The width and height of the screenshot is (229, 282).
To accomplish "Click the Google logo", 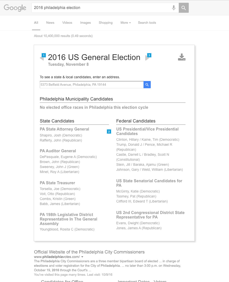I will pos(15,8).
